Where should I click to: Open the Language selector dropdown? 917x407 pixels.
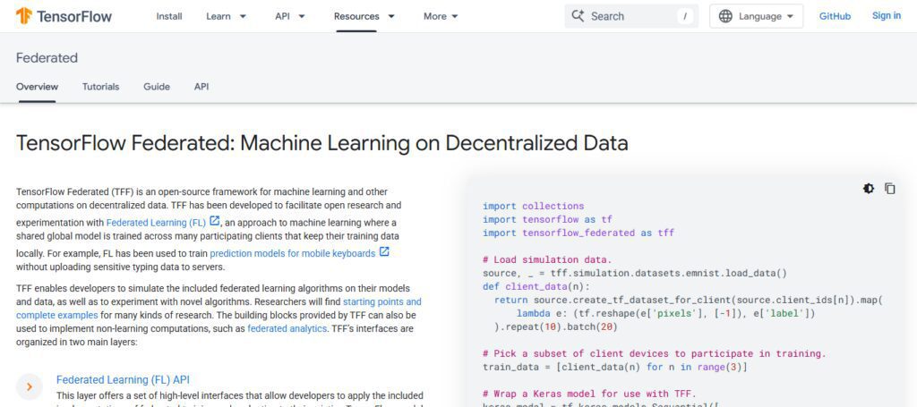coord(756,16)
